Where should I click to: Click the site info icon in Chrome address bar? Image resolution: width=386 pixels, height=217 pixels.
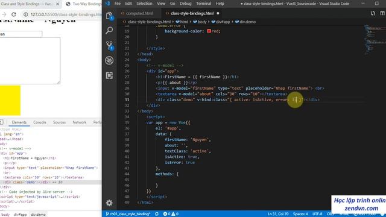(25, 14)
